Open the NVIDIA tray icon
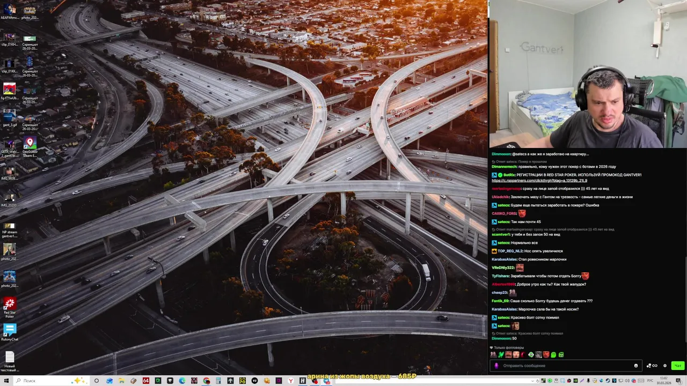 click(575, 381)
